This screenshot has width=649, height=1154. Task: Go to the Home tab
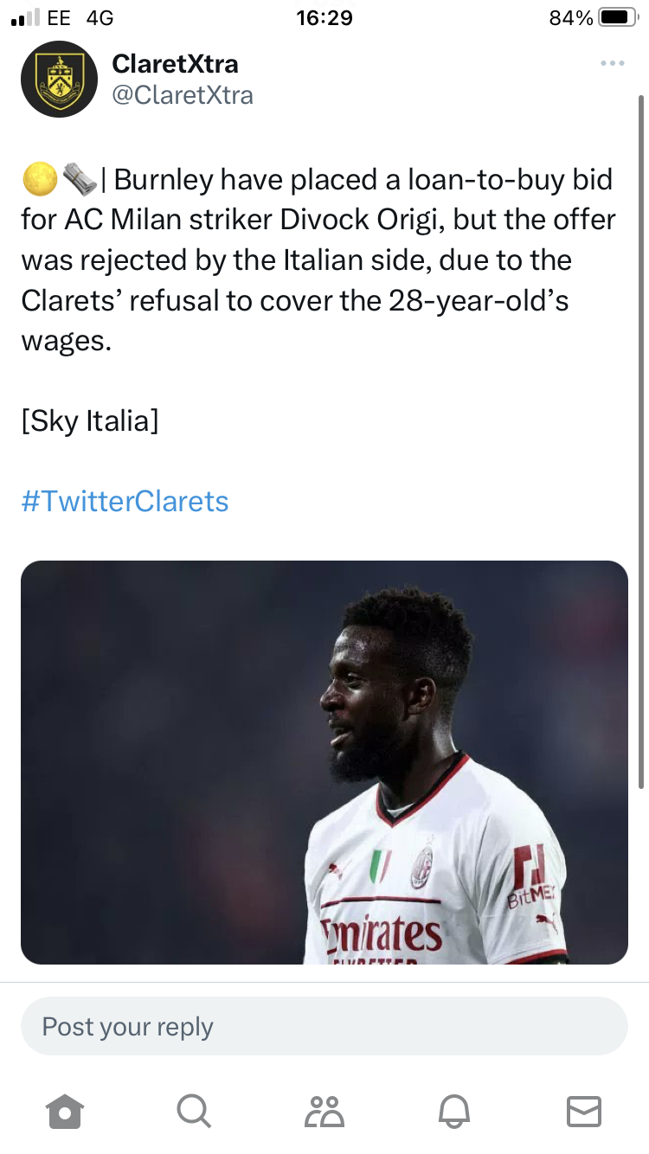(x=66, y=1110)
